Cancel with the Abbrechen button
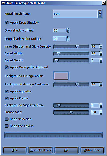This screenshot has width=107, height=156. [x=92, y=150]
